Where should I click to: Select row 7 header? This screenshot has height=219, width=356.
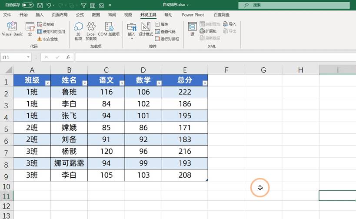tap(7, 153)
